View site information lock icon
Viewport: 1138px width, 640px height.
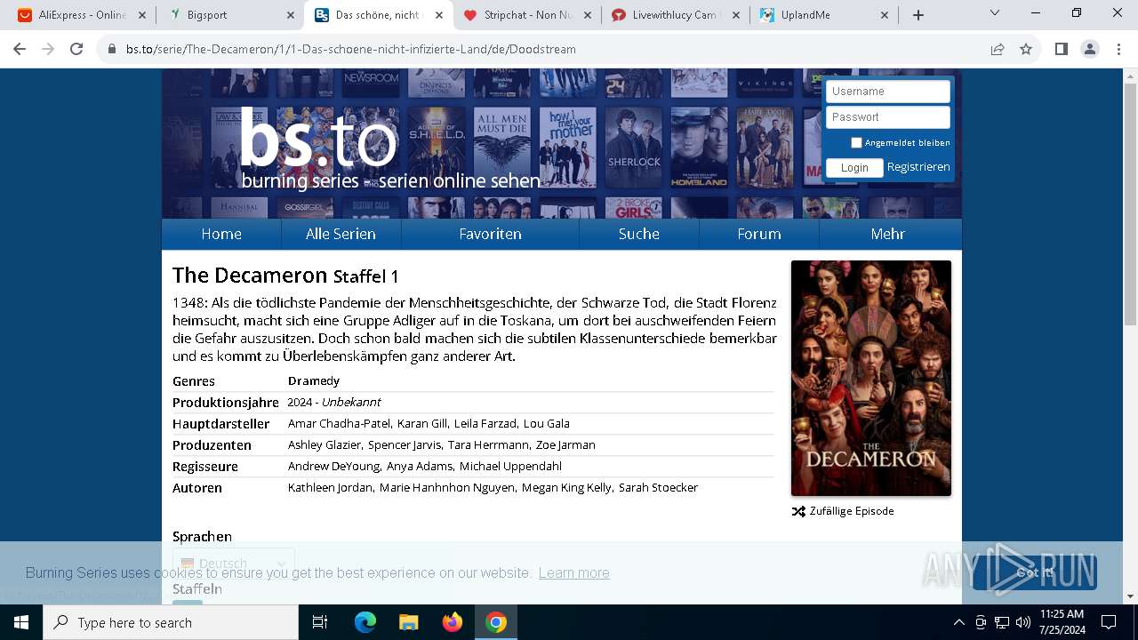click(112, 49)
